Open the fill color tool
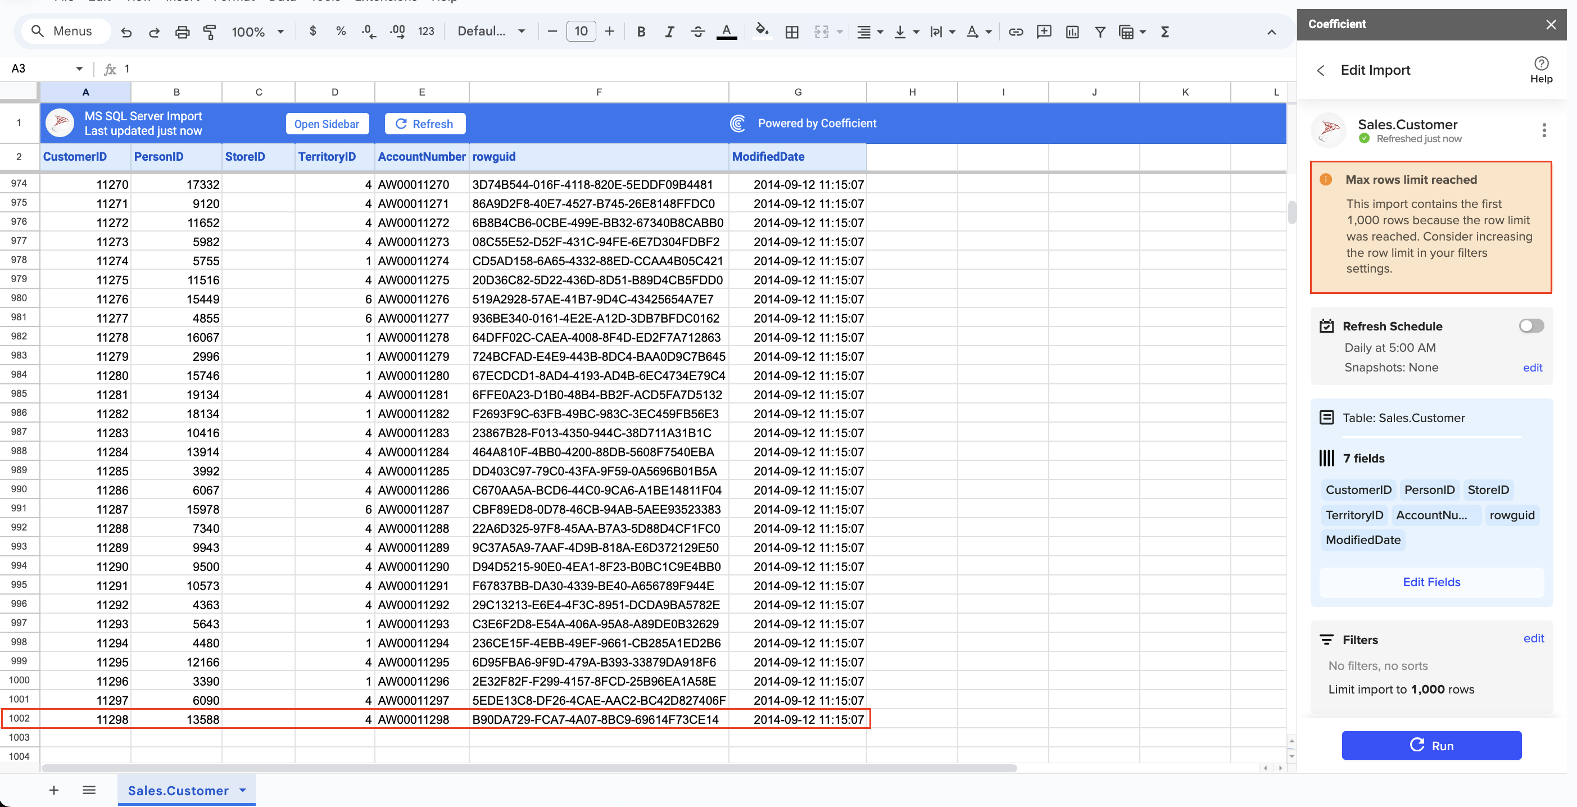This screenshot has width=1577, height=807. 762,31
